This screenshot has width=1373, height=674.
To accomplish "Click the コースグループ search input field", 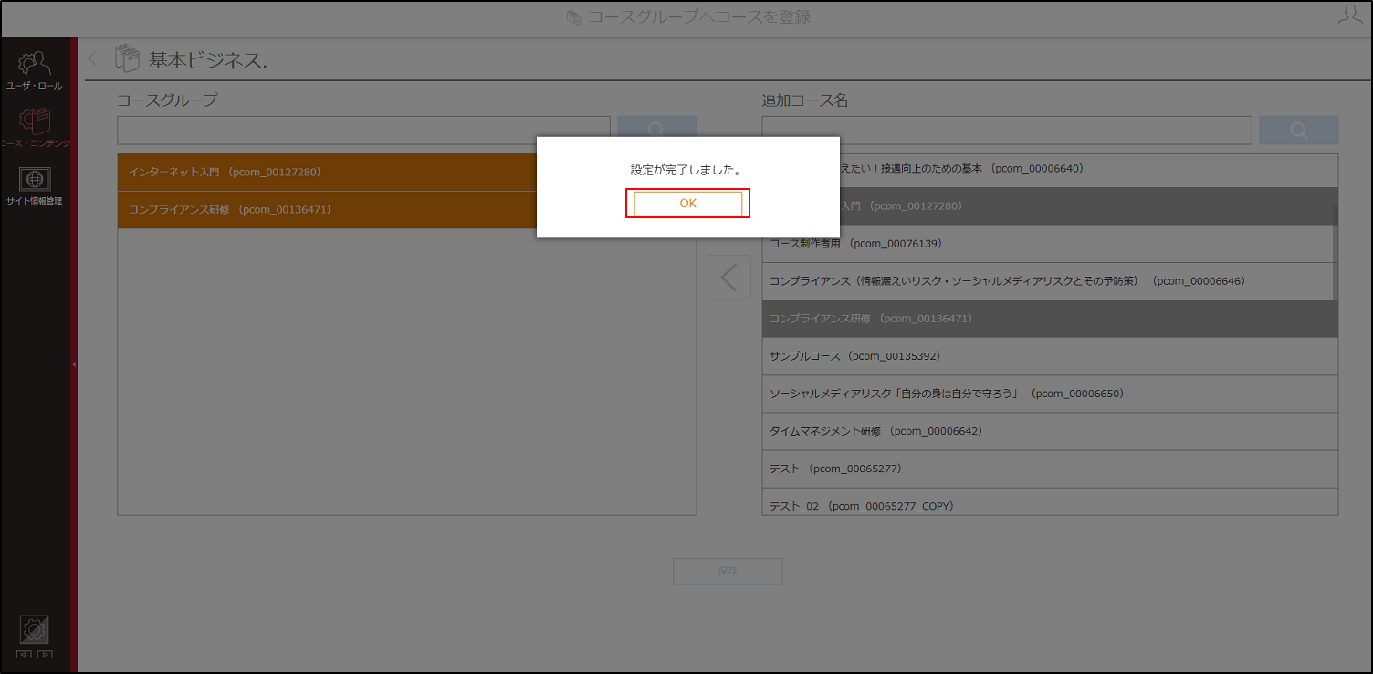I will (x=363, y=130).
